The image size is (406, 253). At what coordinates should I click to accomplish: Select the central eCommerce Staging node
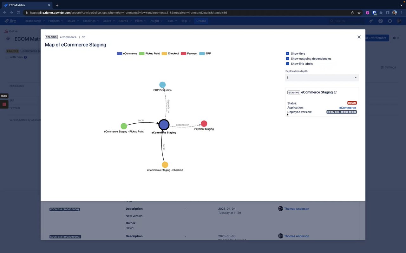point(164,125)
